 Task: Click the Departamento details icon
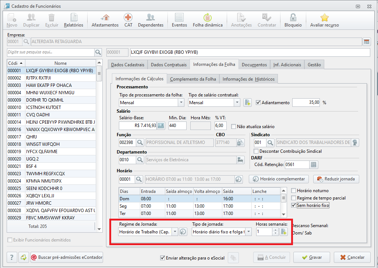240,160
